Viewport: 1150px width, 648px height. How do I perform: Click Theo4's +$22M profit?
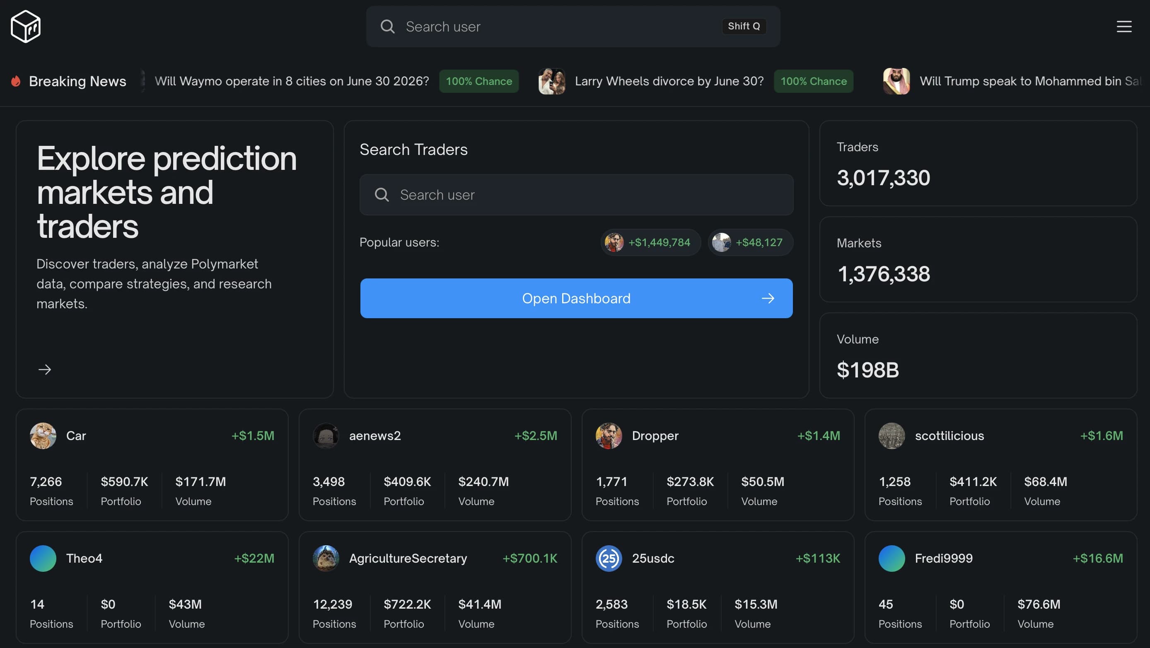click(254, 558)
